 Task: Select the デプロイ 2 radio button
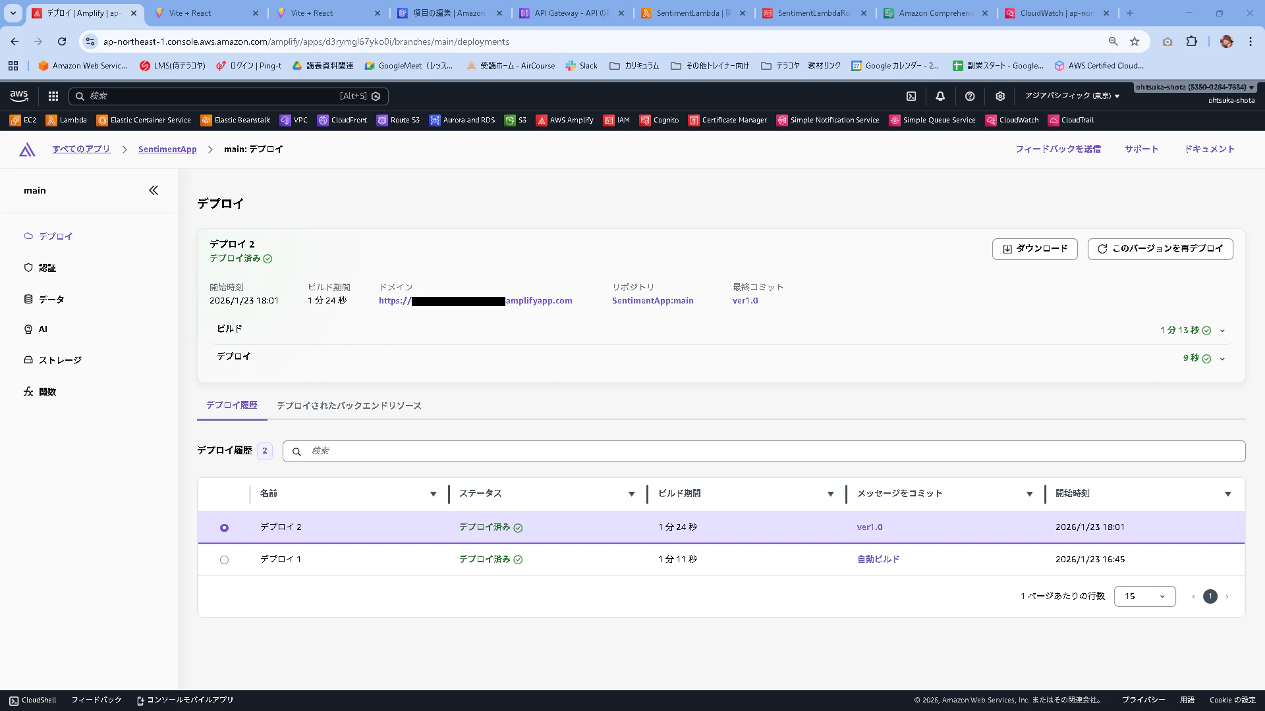[x=224, y=528]
